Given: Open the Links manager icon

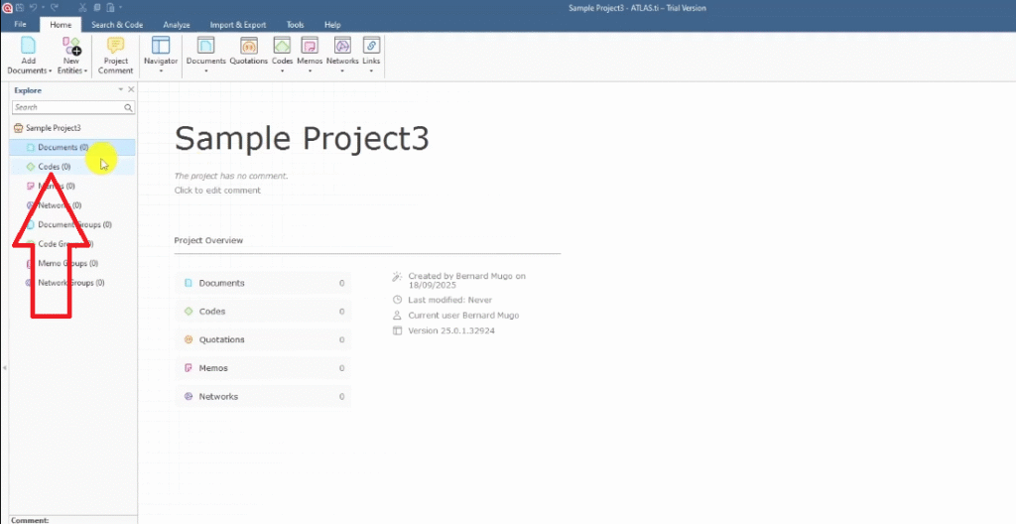Looking at the screenshot, I should coord(371,48).
